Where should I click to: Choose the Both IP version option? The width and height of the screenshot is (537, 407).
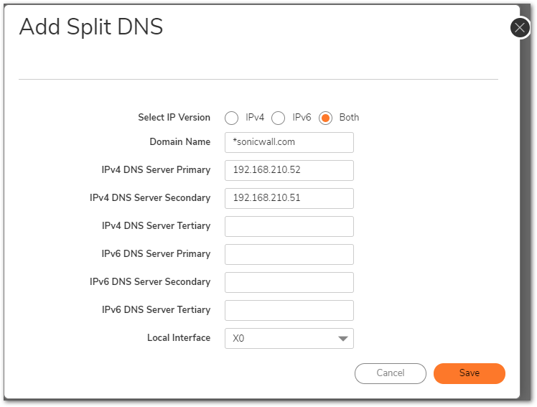[325, 118]
